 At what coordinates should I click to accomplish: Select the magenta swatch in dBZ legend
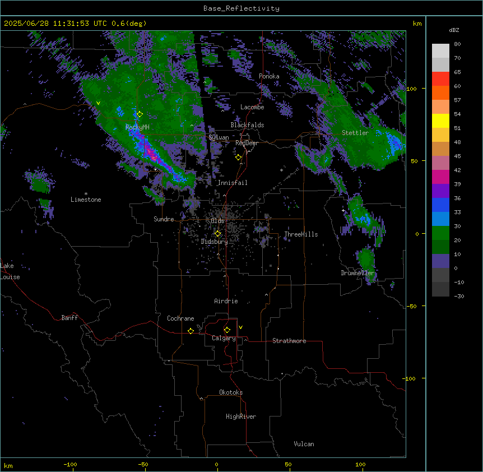click(x=440, y=177)
